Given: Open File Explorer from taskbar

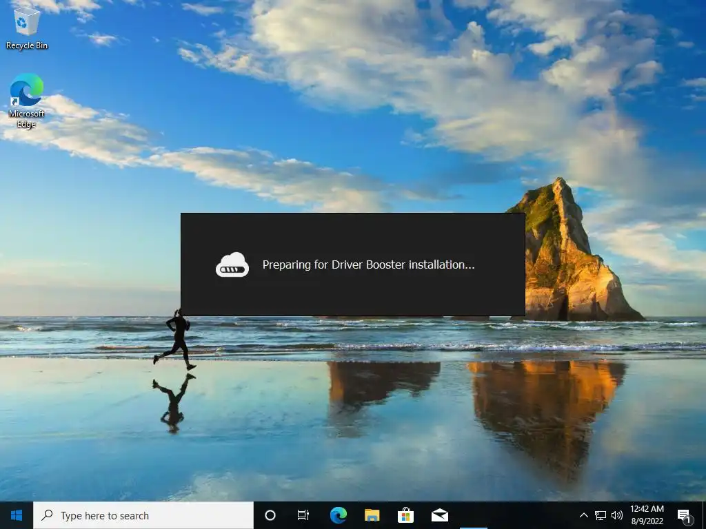Looking at the screenshot, I should coord(372,515).
